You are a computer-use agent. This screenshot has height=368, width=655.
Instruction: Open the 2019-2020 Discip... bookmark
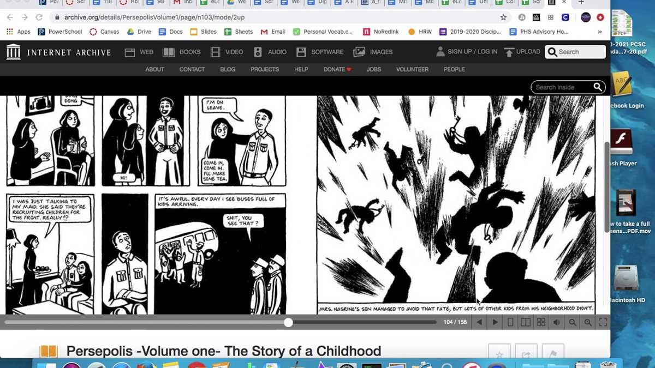pyautogui.click(x=470, y=32)
